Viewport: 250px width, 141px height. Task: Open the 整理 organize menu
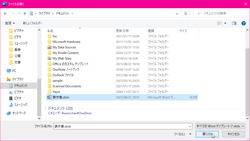pos(10,23)
